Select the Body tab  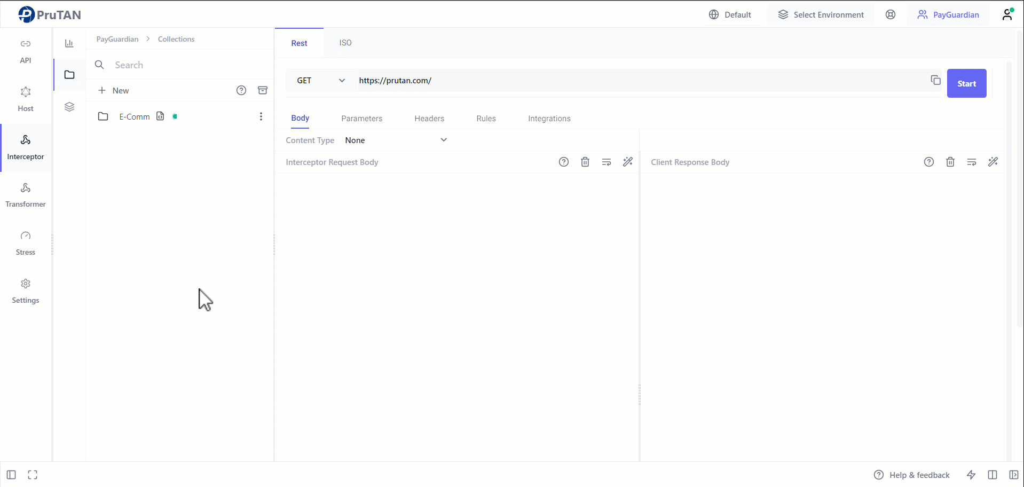300,118
